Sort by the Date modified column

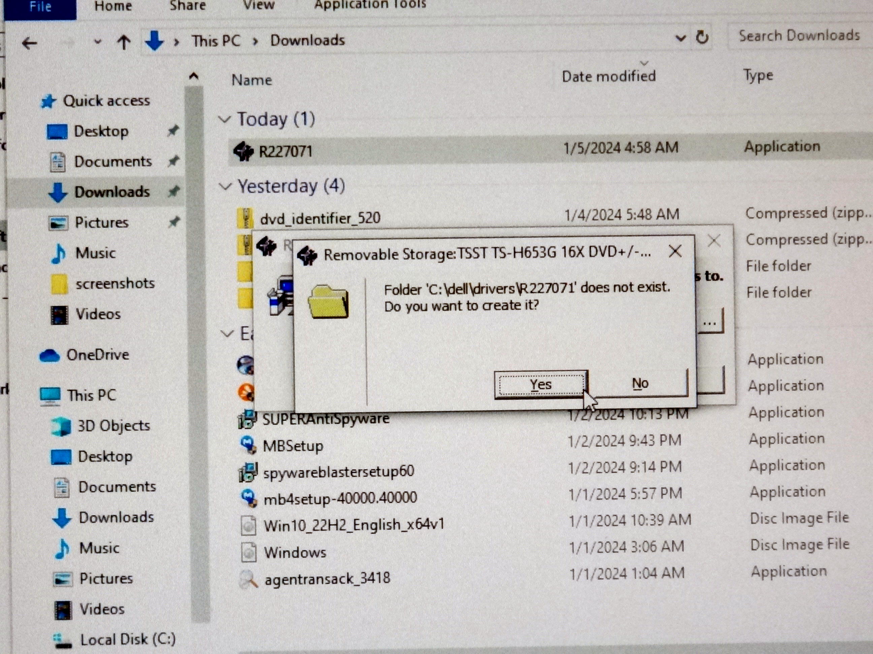click(x=609, y=76)
